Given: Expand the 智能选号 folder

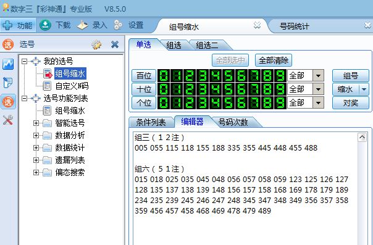Looking at the screenshot, I should tap(36, 123).
